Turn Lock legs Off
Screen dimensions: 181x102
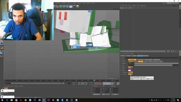(x=132, y=74)
